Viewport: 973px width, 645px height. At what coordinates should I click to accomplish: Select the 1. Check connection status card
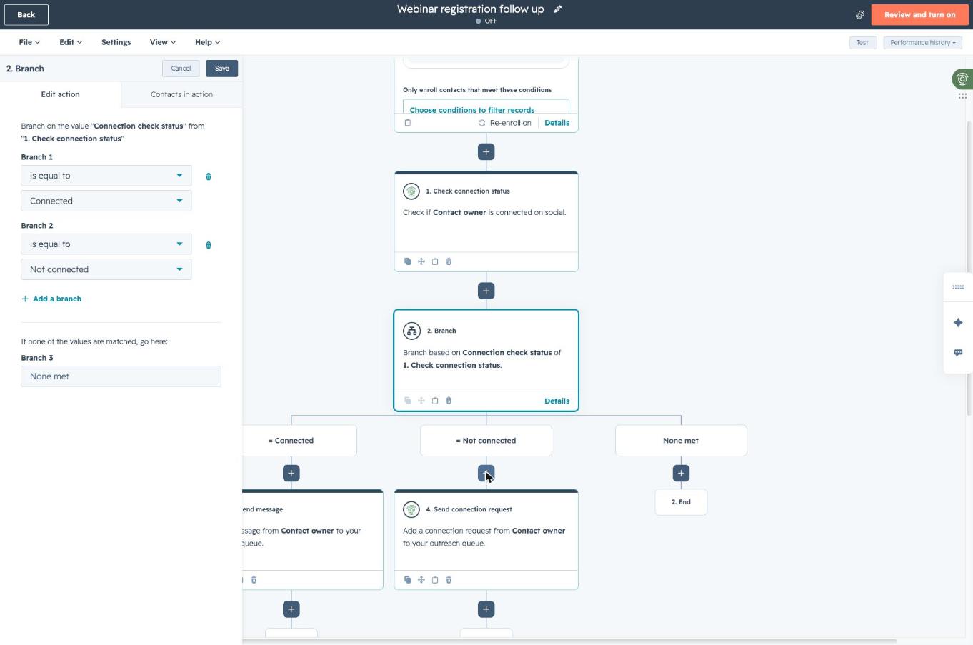[x=486, y=221]
